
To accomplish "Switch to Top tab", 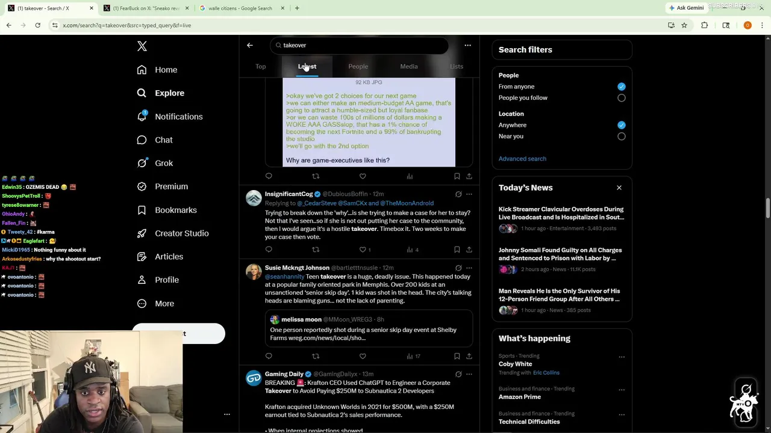I will coord(261,67).
